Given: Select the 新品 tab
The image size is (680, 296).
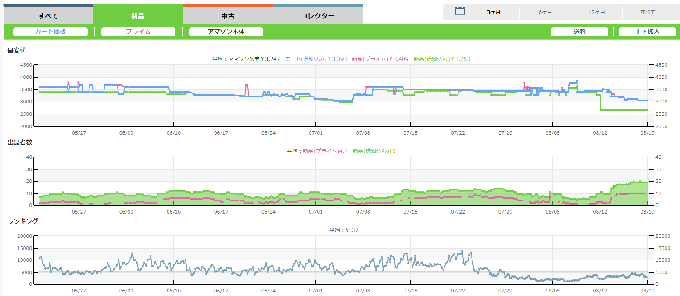Looking at the screenshot, I should [x=138, y=16].
